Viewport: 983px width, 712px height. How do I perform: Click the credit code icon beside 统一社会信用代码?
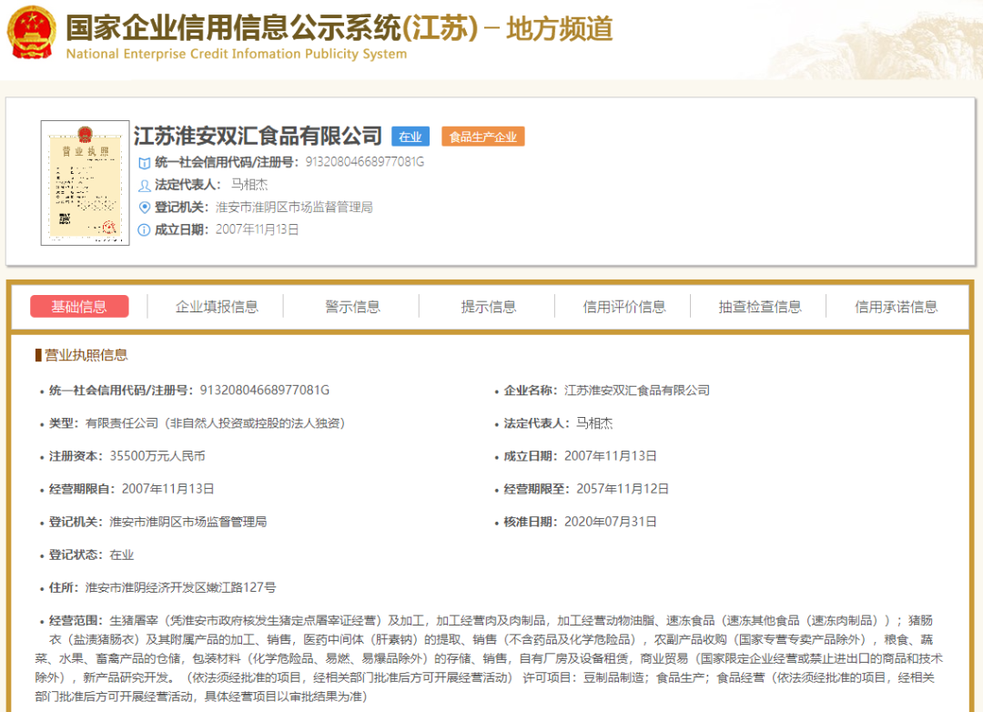coord(144,163)
